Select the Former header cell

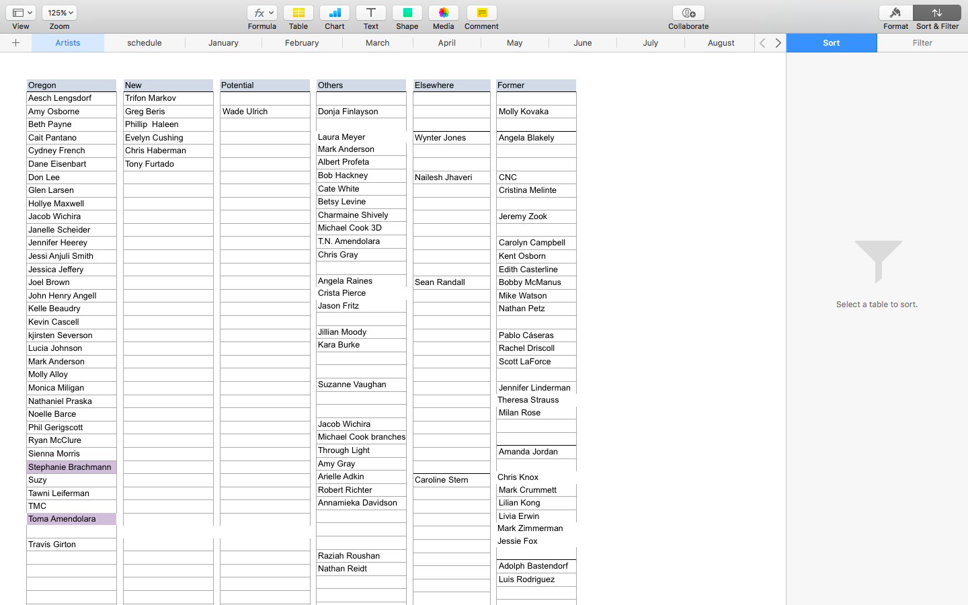tap(536, 85)
